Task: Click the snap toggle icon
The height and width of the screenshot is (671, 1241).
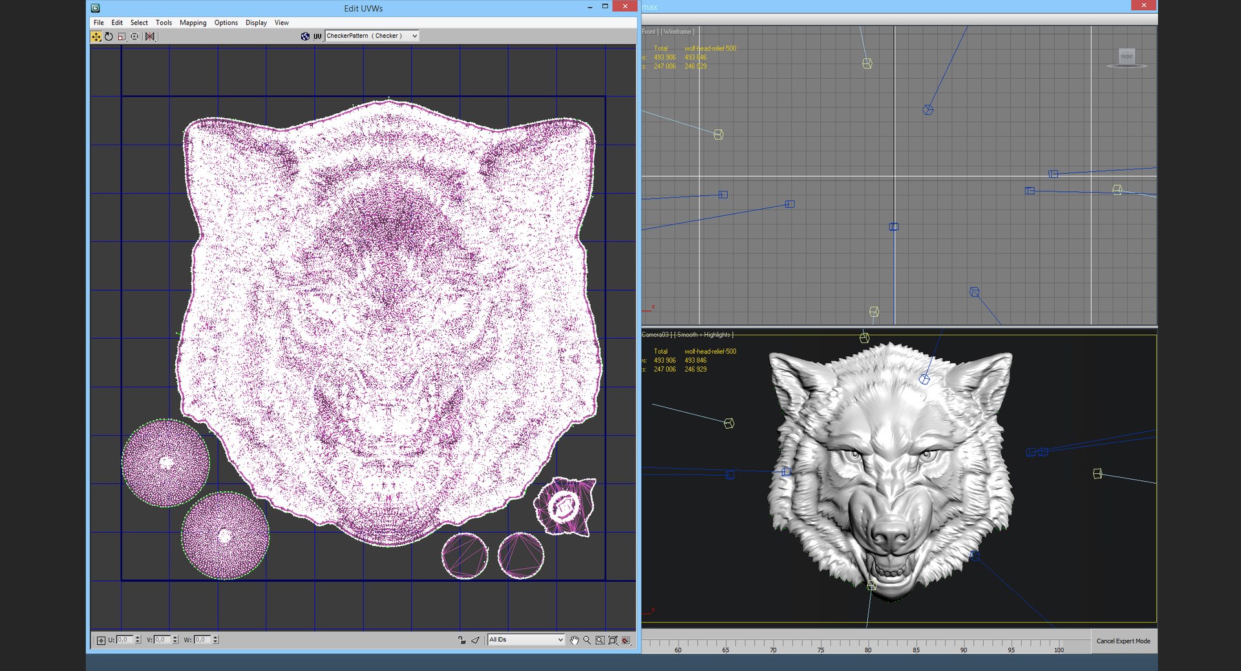Action: tap(626, 640)
